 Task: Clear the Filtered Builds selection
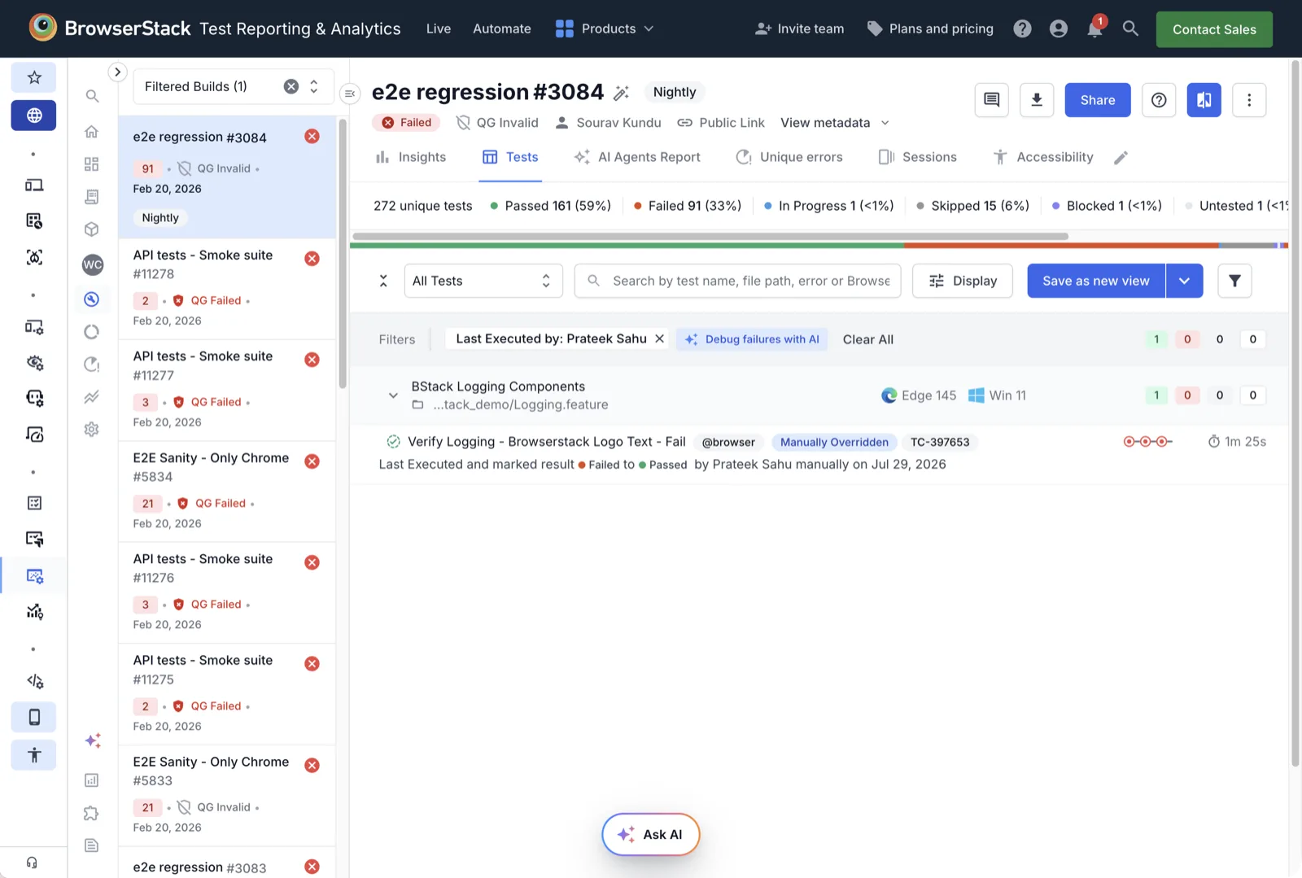point(291,86)
